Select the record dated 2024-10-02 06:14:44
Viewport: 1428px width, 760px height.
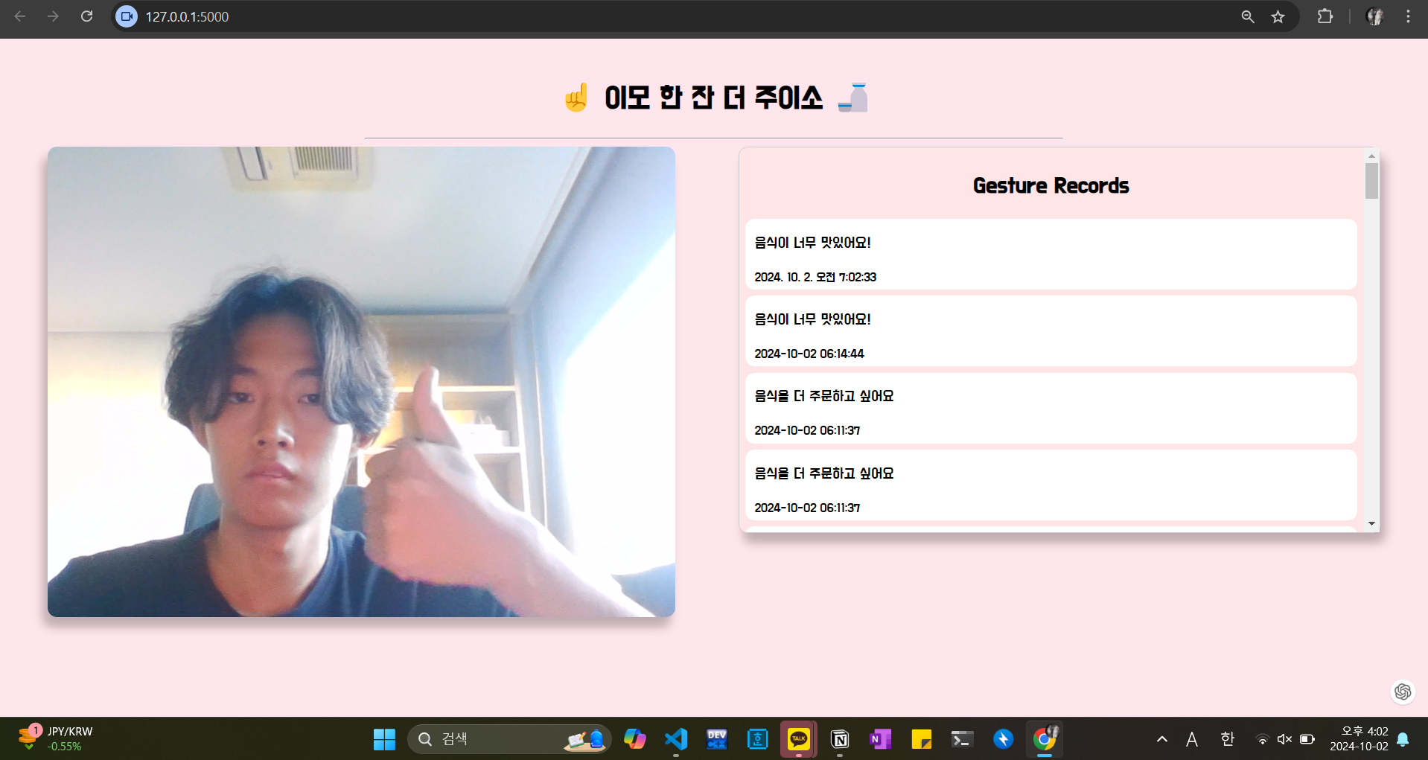click(1051, 330)
